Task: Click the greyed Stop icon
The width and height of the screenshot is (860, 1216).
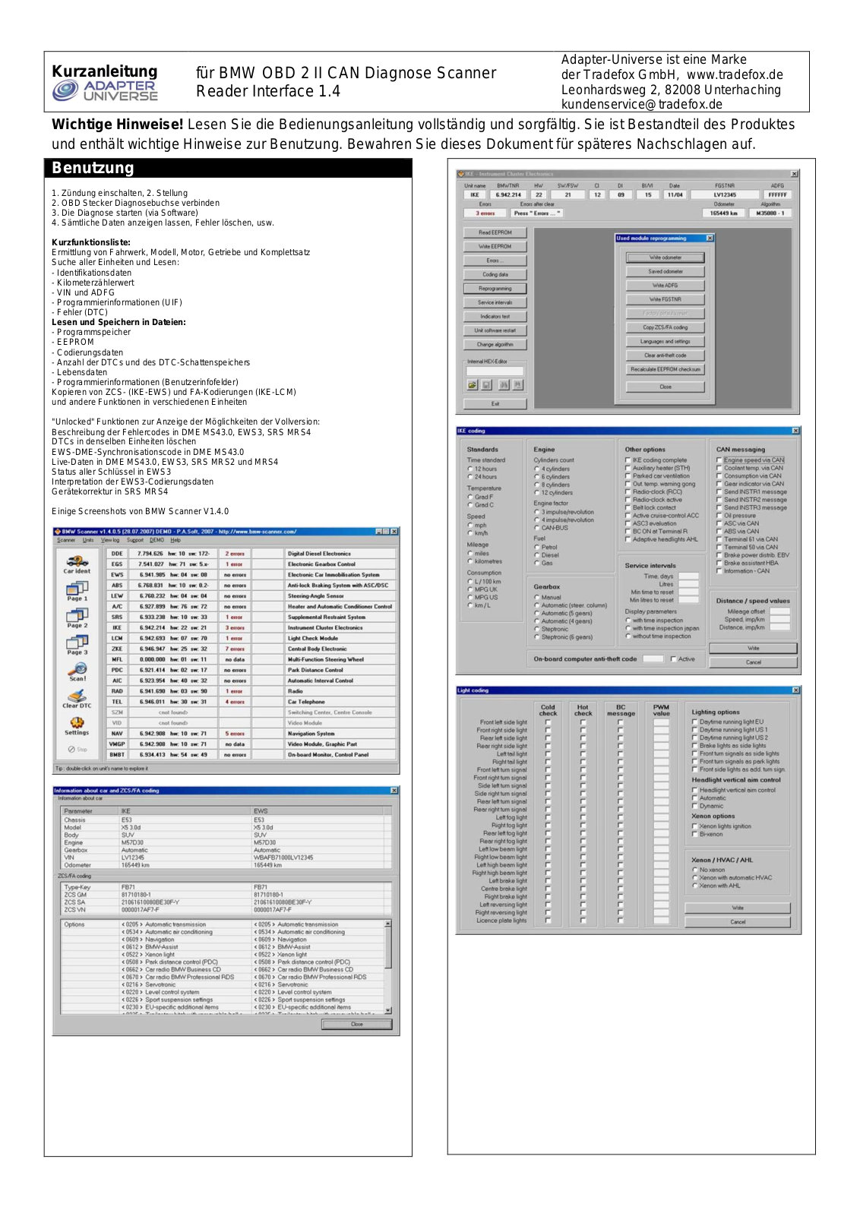Action: pyautogui.click(x=77, y=749)
